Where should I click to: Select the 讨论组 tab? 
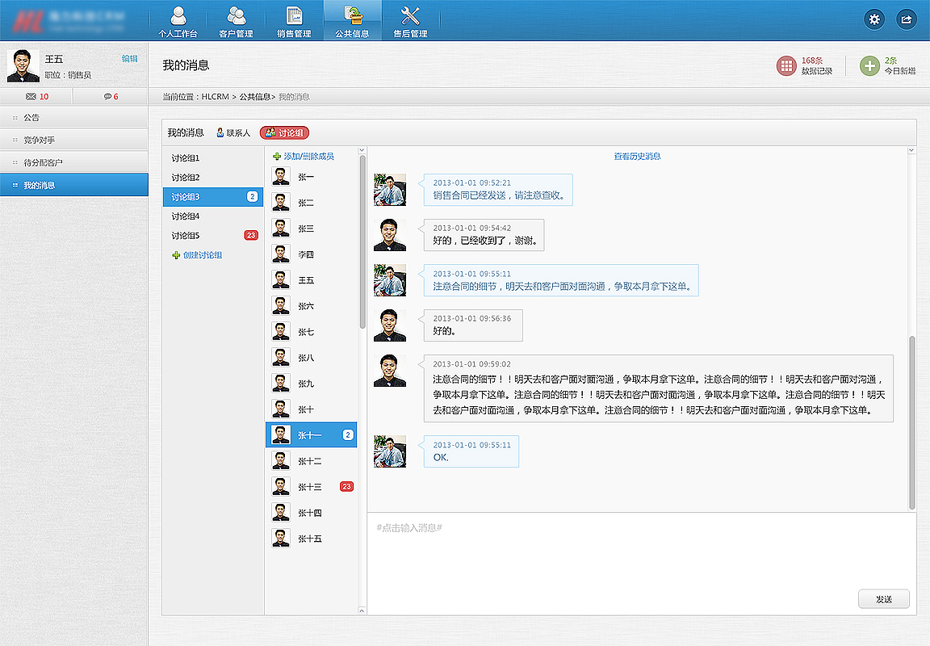click(283, 132)
